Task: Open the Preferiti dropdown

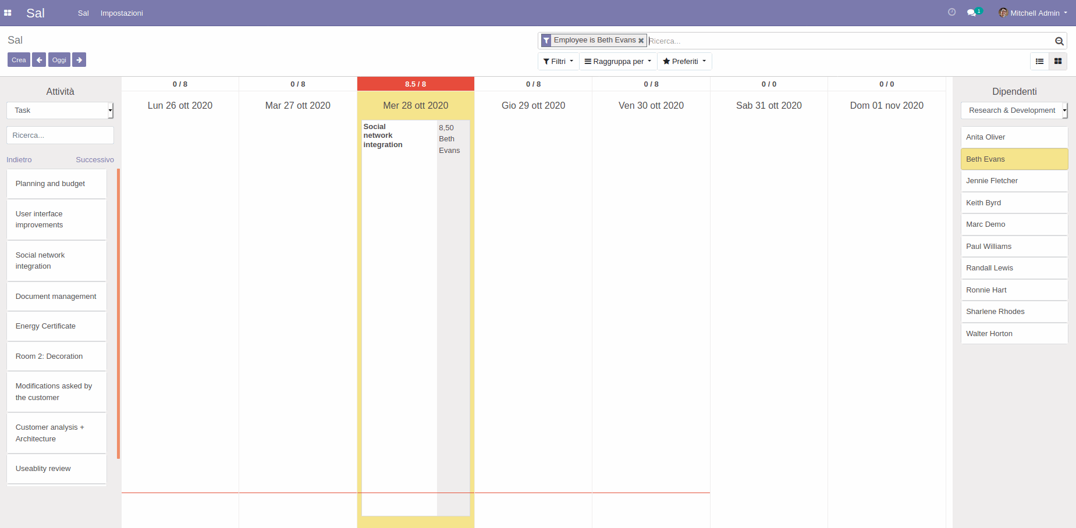Action: [684, 62]
